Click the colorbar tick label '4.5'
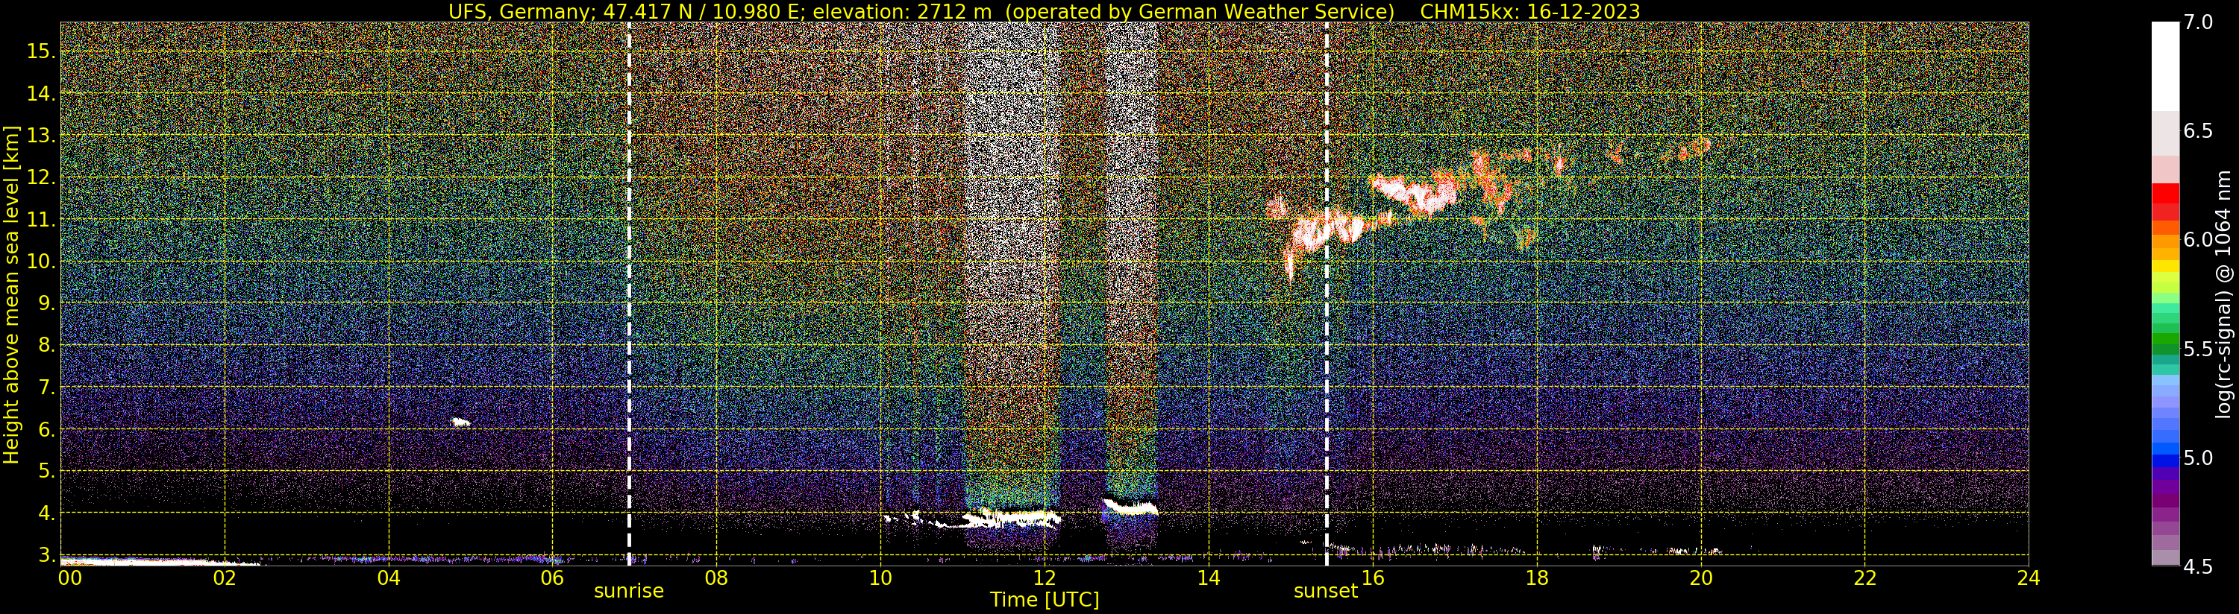The height and width of the screenshot is (614, 2239). click(2198, 566)
